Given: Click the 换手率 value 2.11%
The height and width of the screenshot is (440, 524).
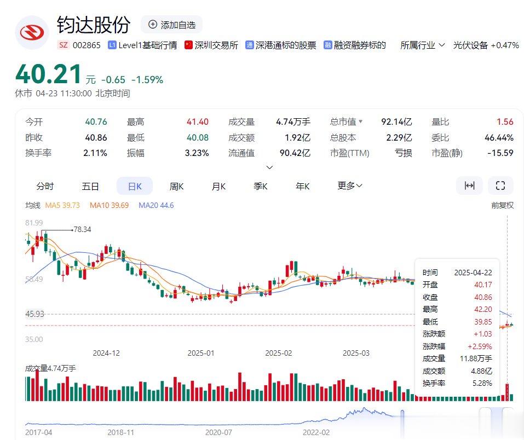Looking at the screenshot, I should (x=95, y=153).
